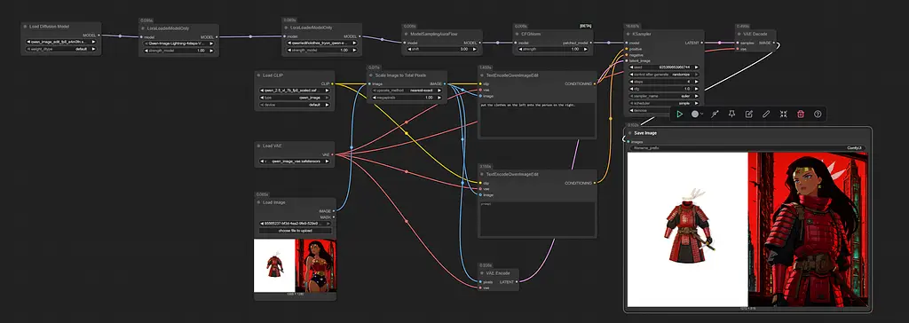Click the clothes prompt text box in TextEncodeQwenImageEdit

537,120
